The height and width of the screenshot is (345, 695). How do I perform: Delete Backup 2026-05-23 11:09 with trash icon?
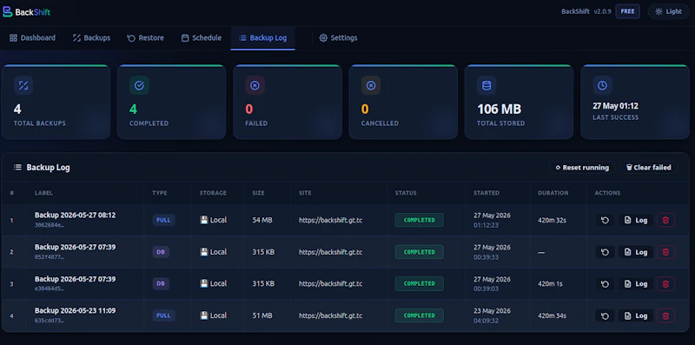click(665, 315)
